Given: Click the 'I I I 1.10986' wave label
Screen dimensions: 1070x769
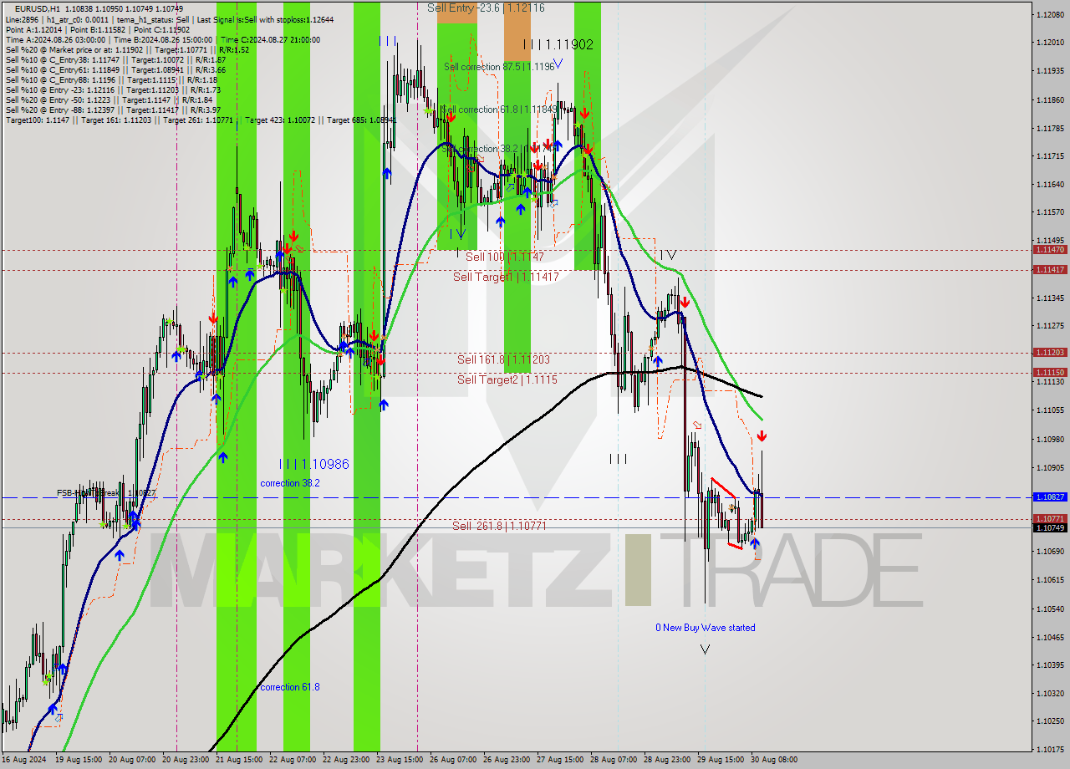Looking at the screenshot, I should 314,464.
